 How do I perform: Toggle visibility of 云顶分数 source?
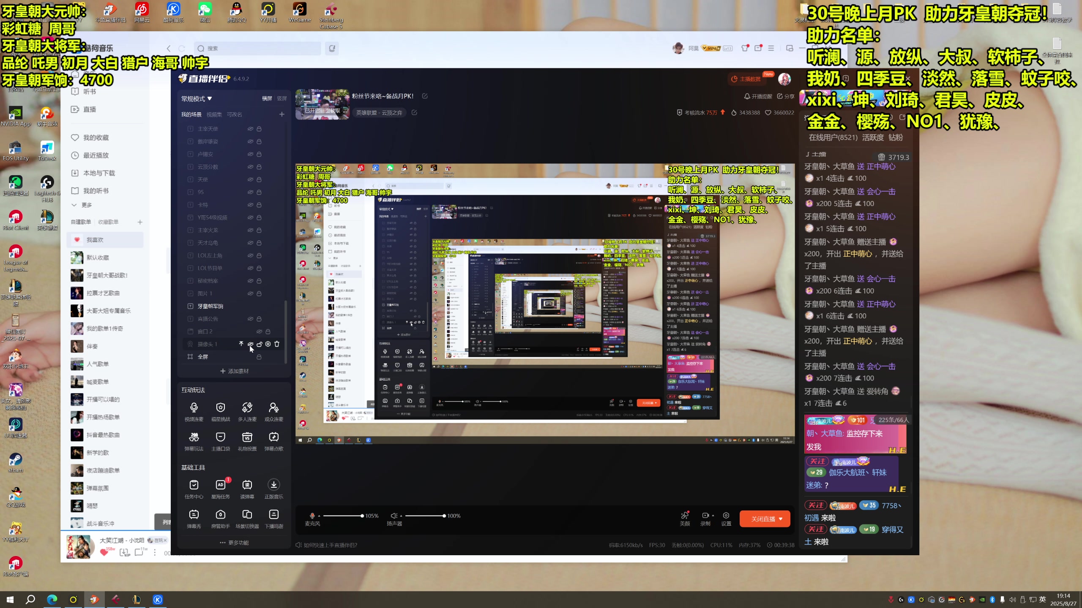250,166
